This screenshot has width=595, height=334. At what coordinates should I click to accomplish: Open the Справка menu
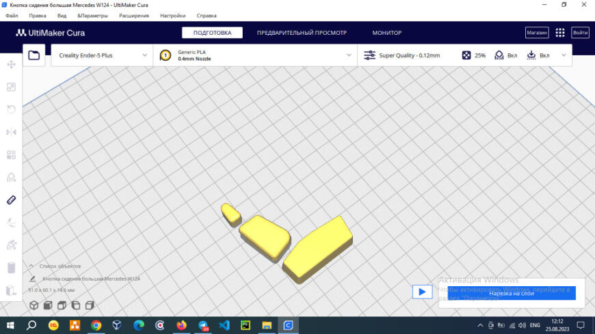coord(207,16)
